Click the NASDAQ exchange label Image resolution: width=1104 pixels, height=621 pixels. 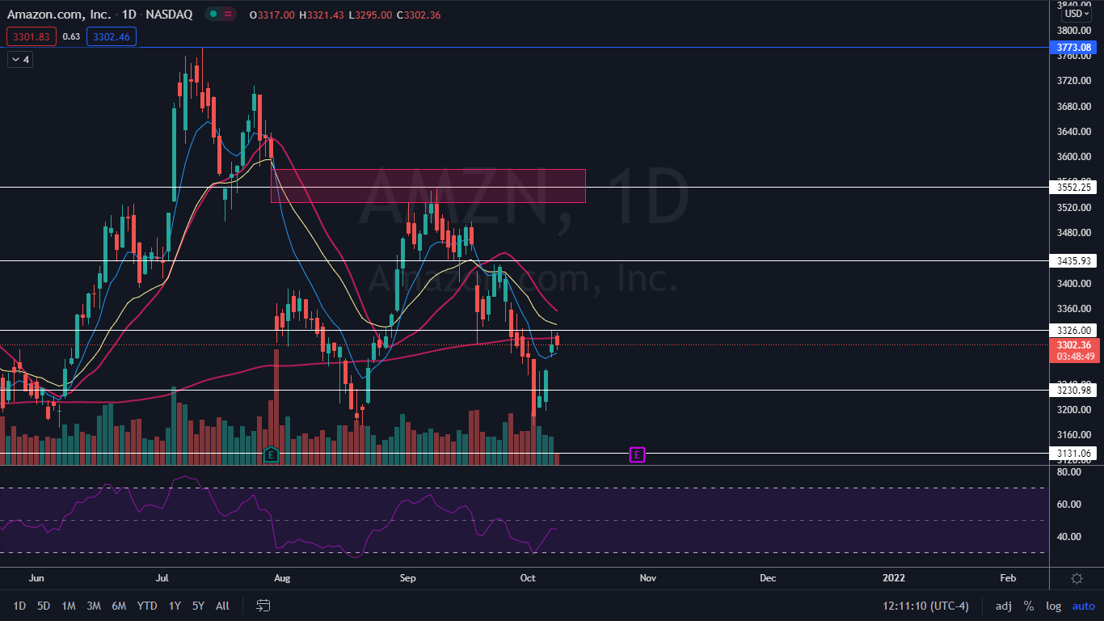(168, 15)
